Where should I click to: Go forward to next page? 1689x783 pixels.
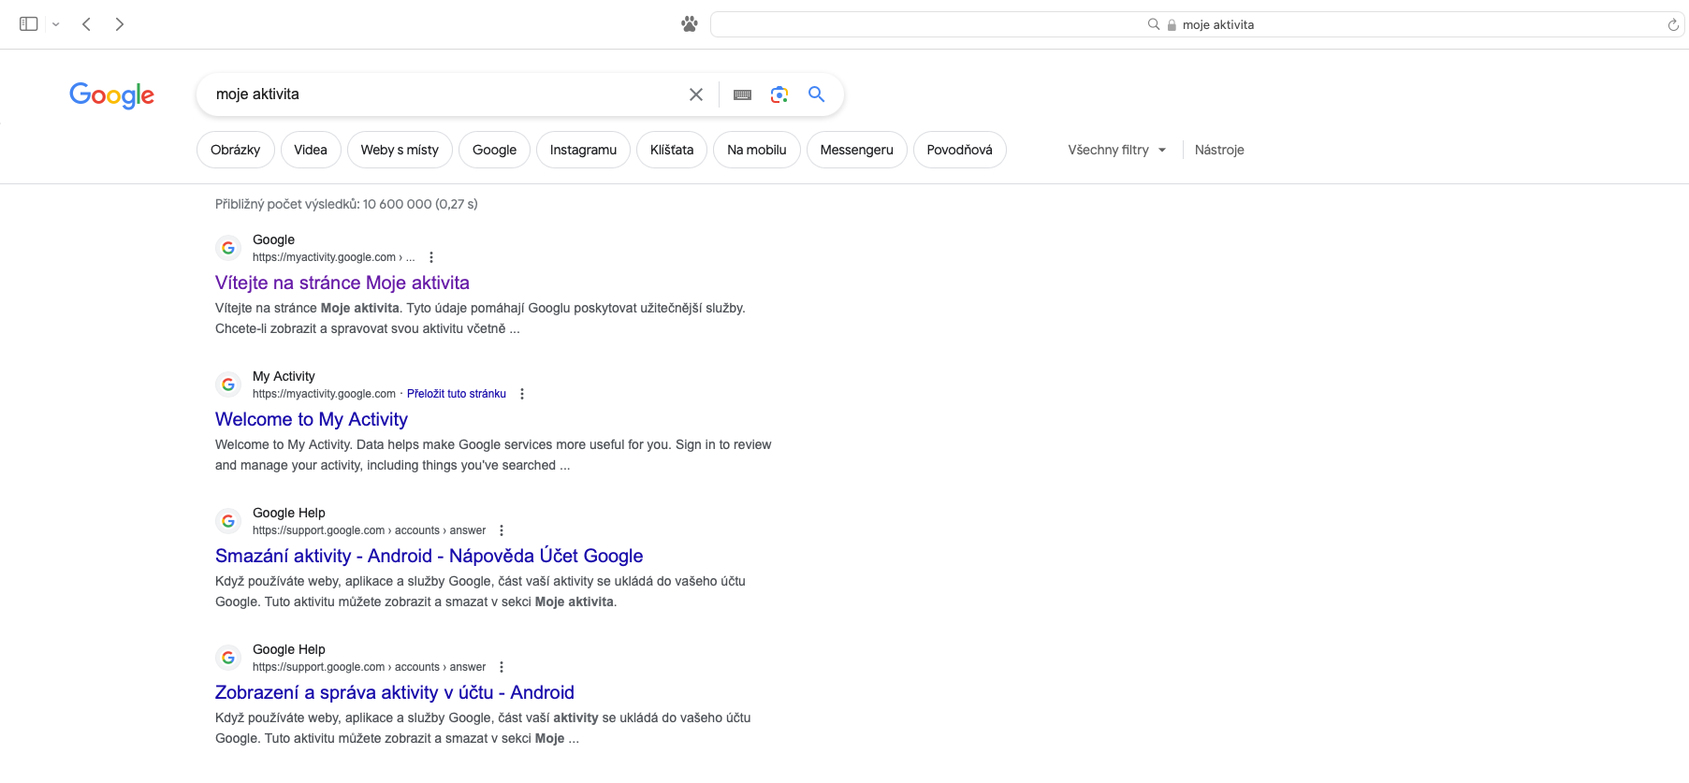point(120,24)
